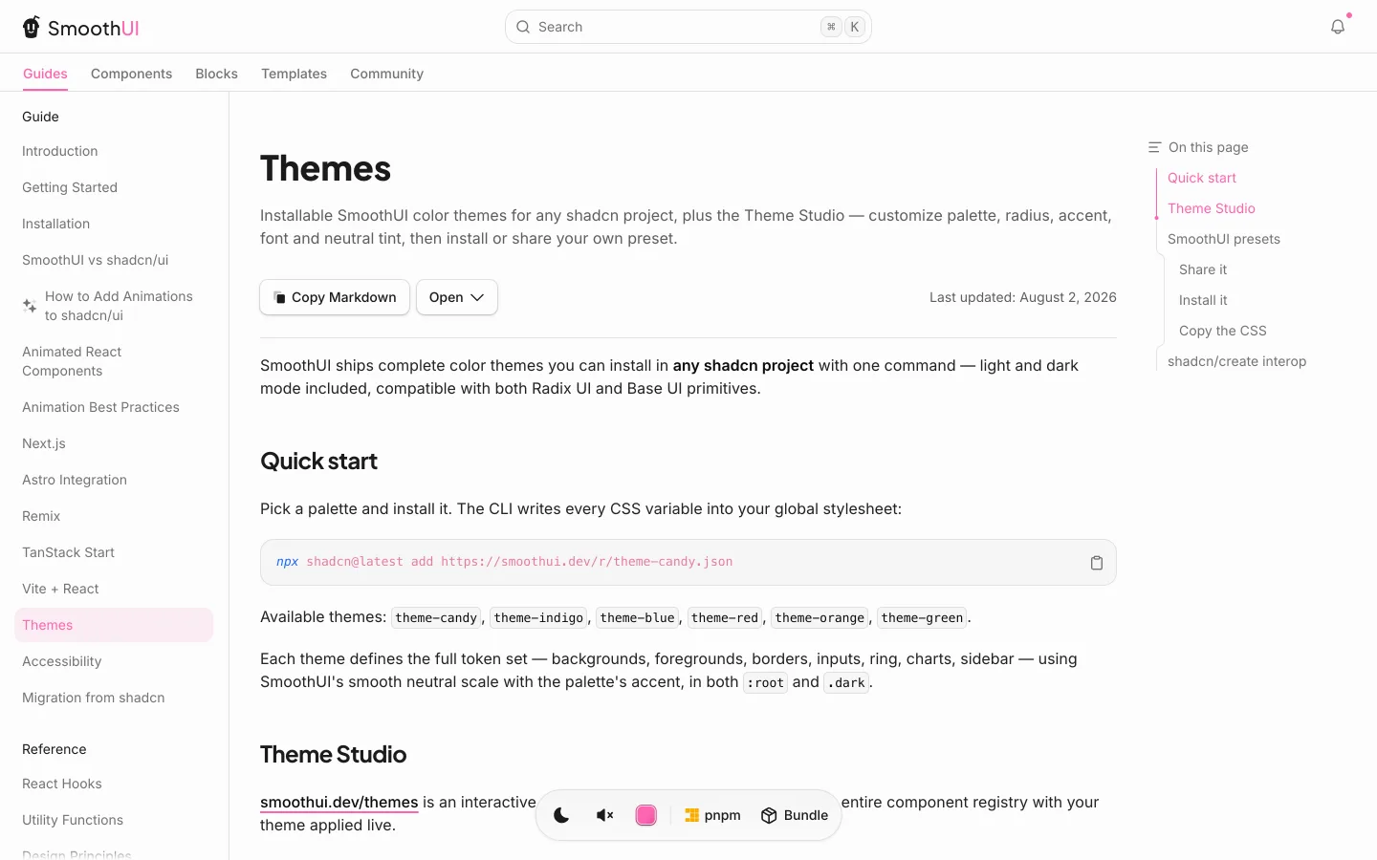Follow the smoothui.dev/themes link
Screen dimensions: 1377x860
[339, 803]
